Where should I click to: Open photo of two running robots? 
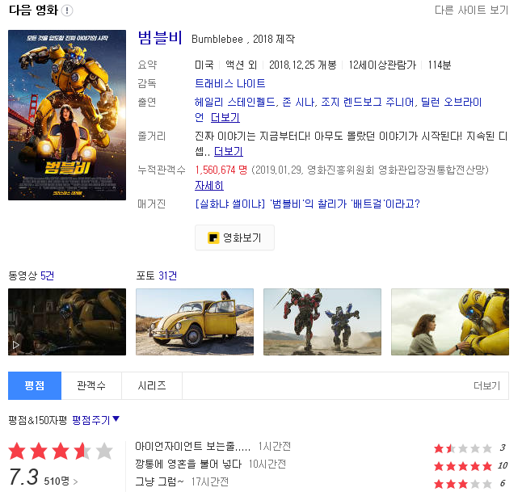(x=322, y=322)
